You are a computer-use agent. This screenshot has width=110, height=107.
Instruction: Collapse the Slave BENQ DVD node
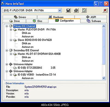[x=11, y=40]
